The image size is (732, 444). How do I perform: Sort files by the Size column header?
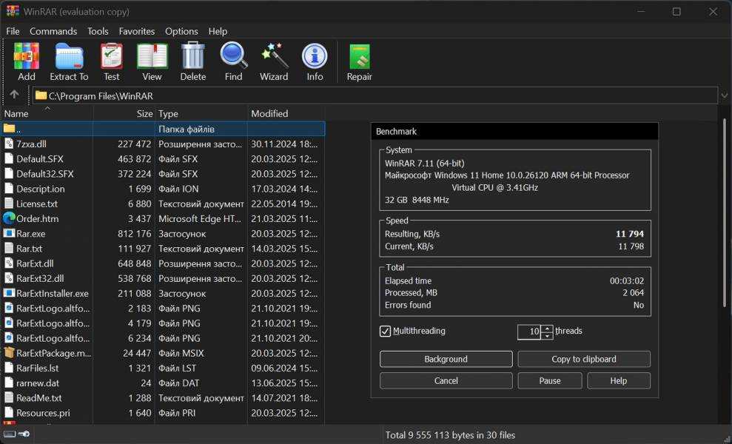124,113
